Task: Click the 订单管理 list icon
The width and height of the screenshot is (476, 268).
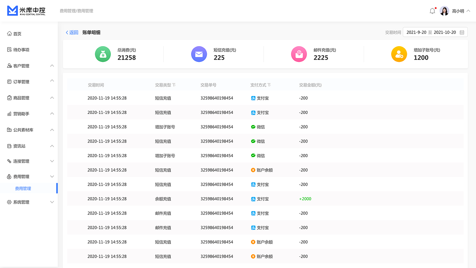Action: click(9, 82)
